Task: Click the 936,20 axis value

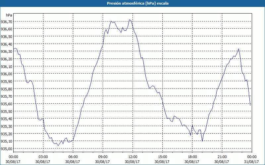Action: click(6, 59)
